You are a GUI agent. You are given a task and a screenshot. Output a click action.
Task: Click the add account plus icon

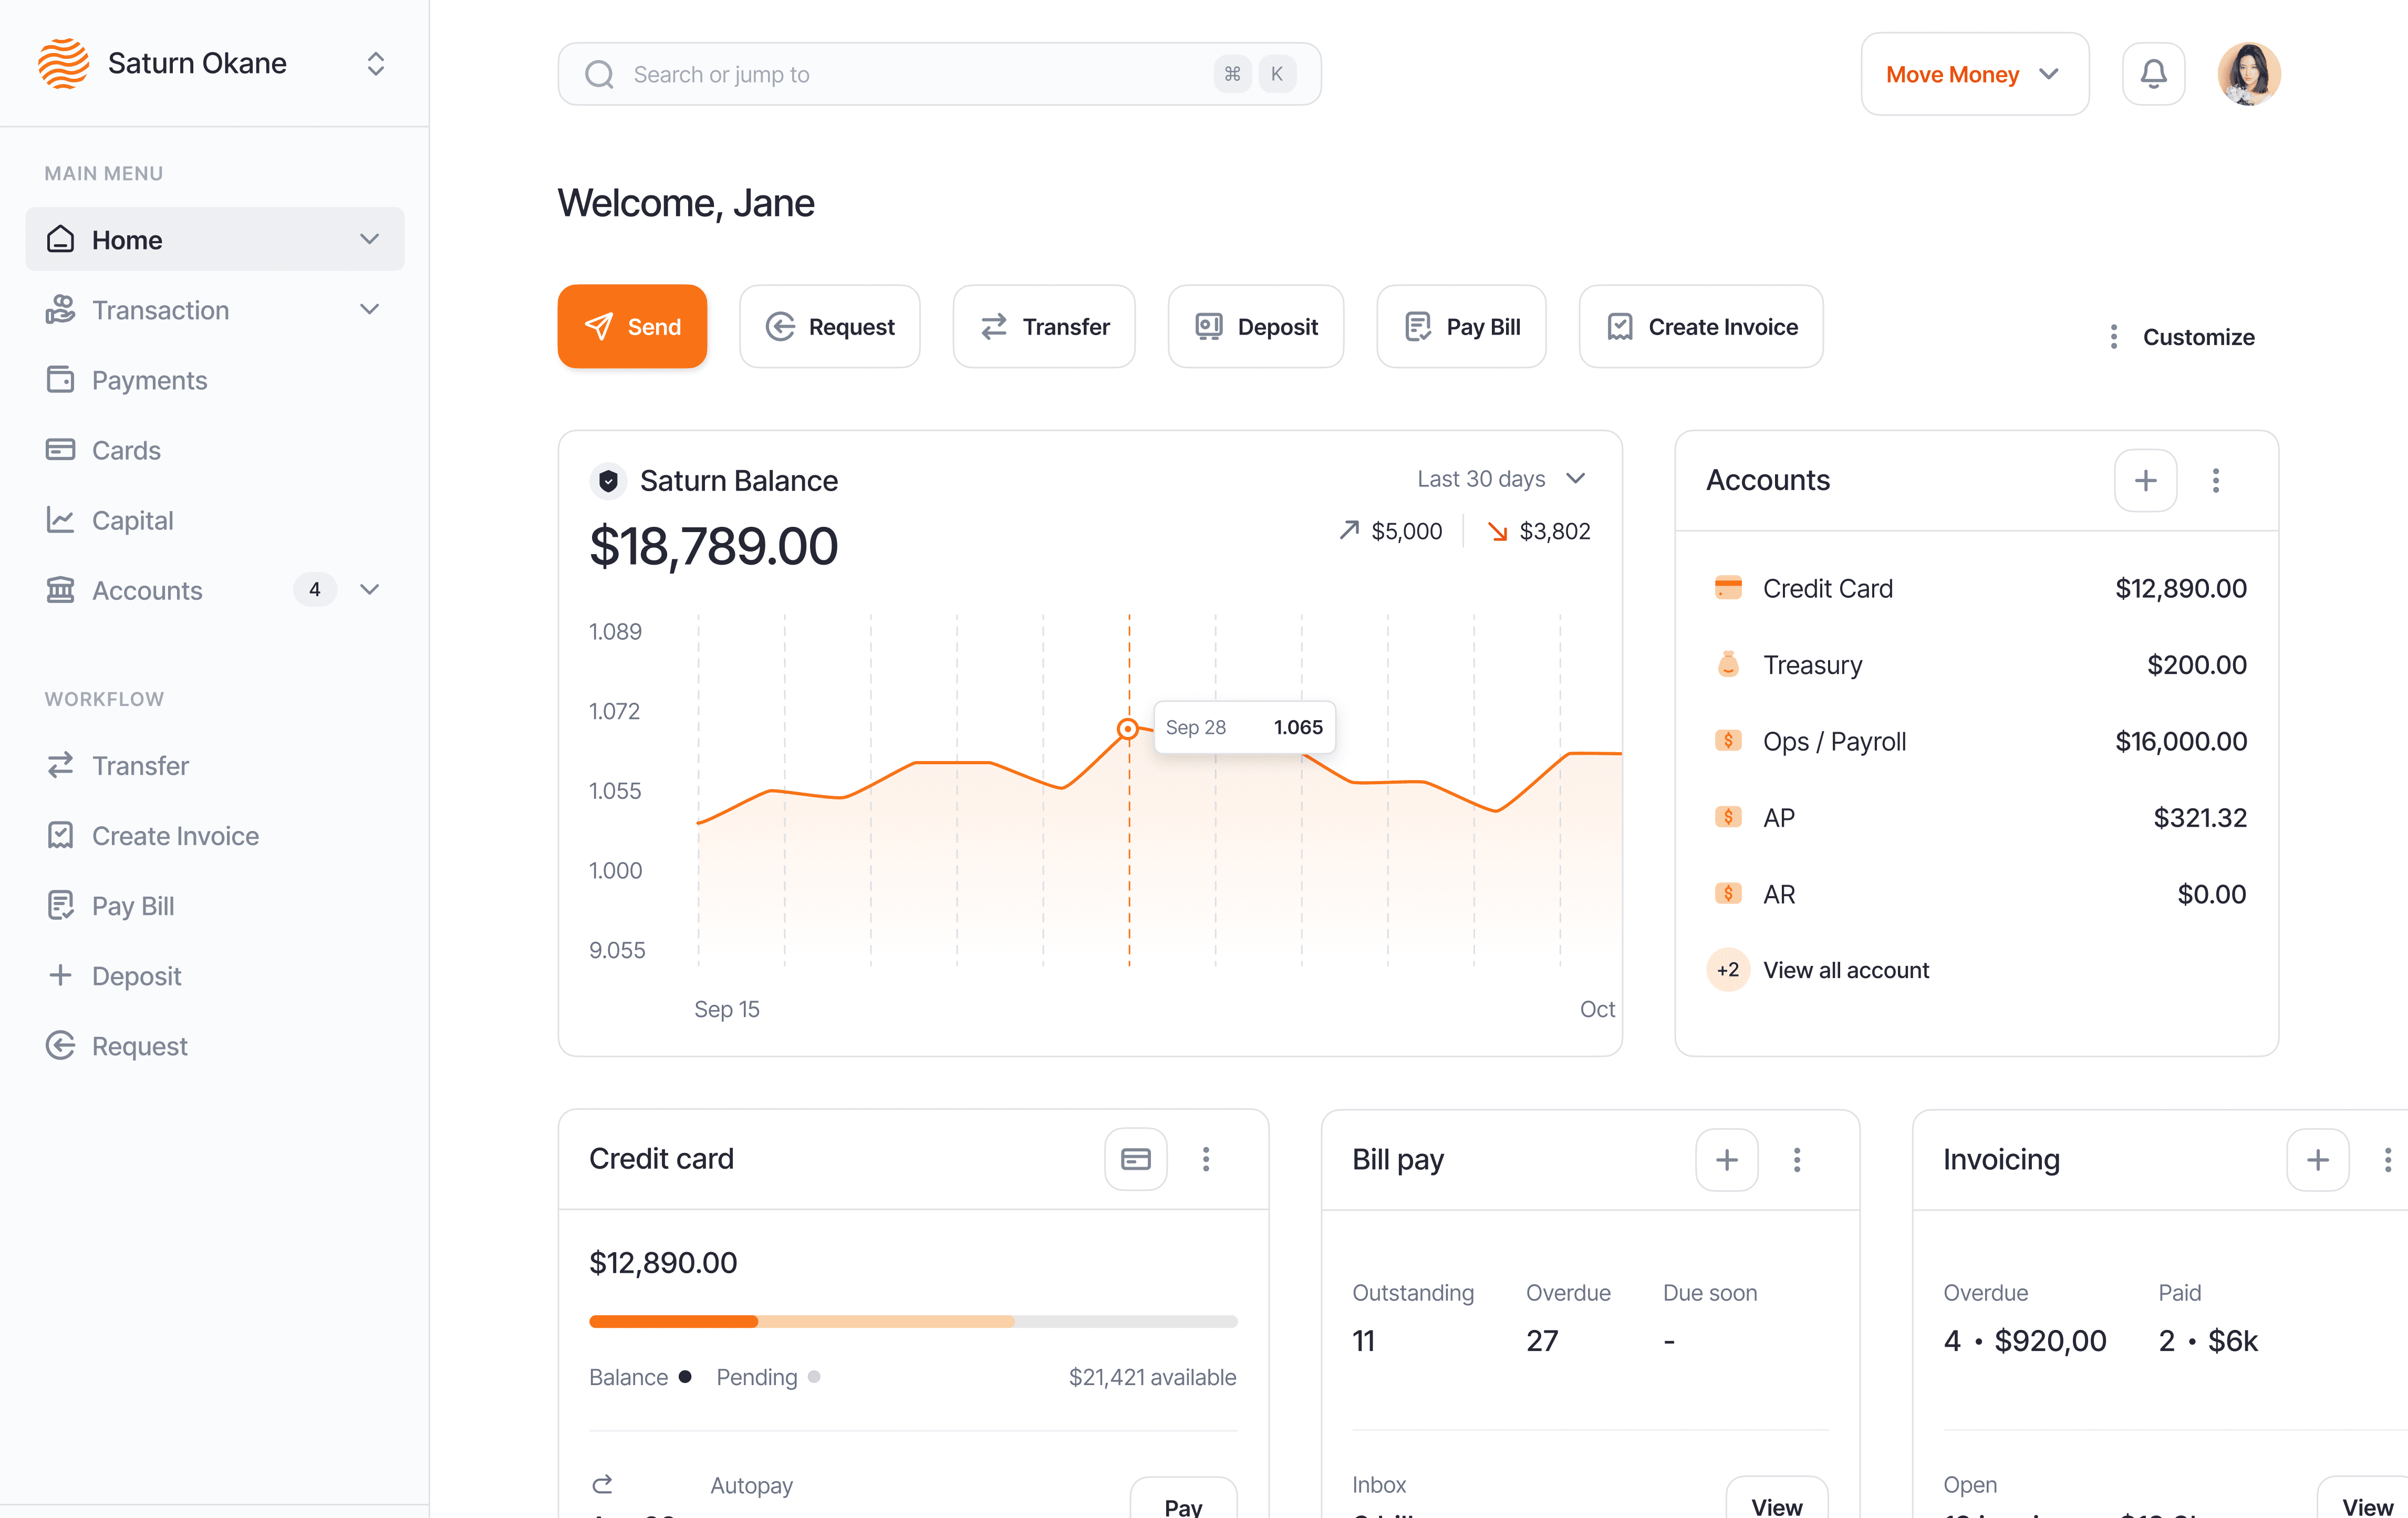[2145, 481]
